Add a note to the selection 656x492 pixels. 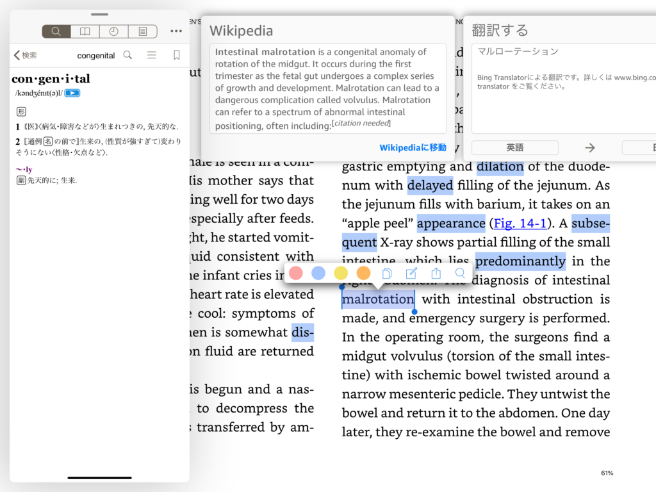pyautogui.click(x=411, y=273)
